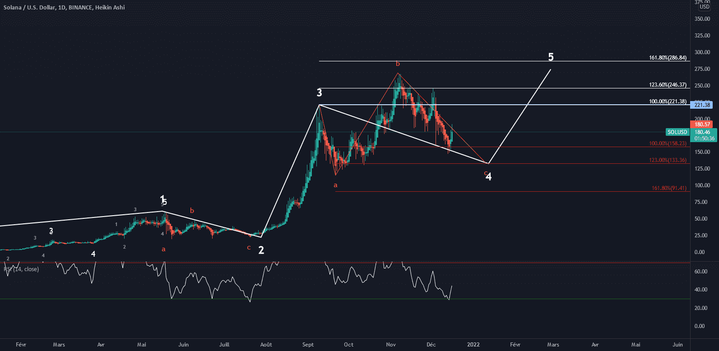Click the red b label above the November peak
Screen dimensions: 719x351
398,64
